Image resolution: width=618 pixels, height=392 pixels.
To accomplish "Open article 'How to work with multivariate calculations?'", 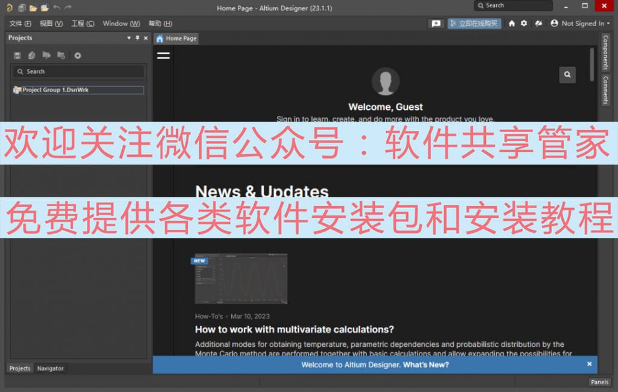I will coord(295,329).
